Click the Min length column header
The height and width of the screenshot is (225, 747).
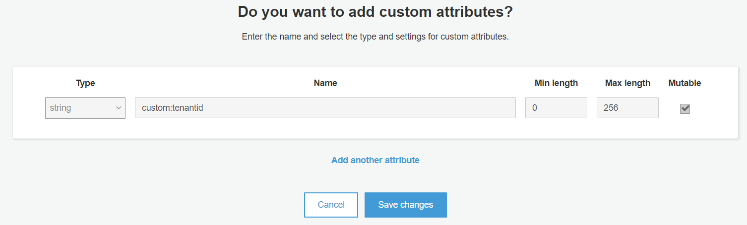tap(556, 83)
